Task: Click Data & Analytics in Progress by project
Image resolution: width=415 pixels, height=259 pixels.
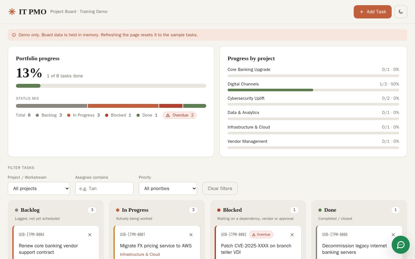Action: 243,113
